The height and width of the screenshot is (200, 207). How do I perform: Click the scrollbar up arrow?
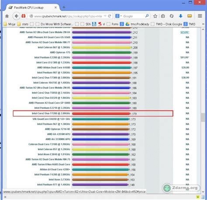pyautogui.click(x=203, y=30)
